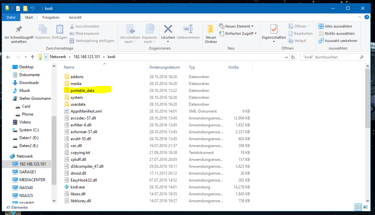Click the forward navigation arrow
375x215 pixels.
coord(18,57)
